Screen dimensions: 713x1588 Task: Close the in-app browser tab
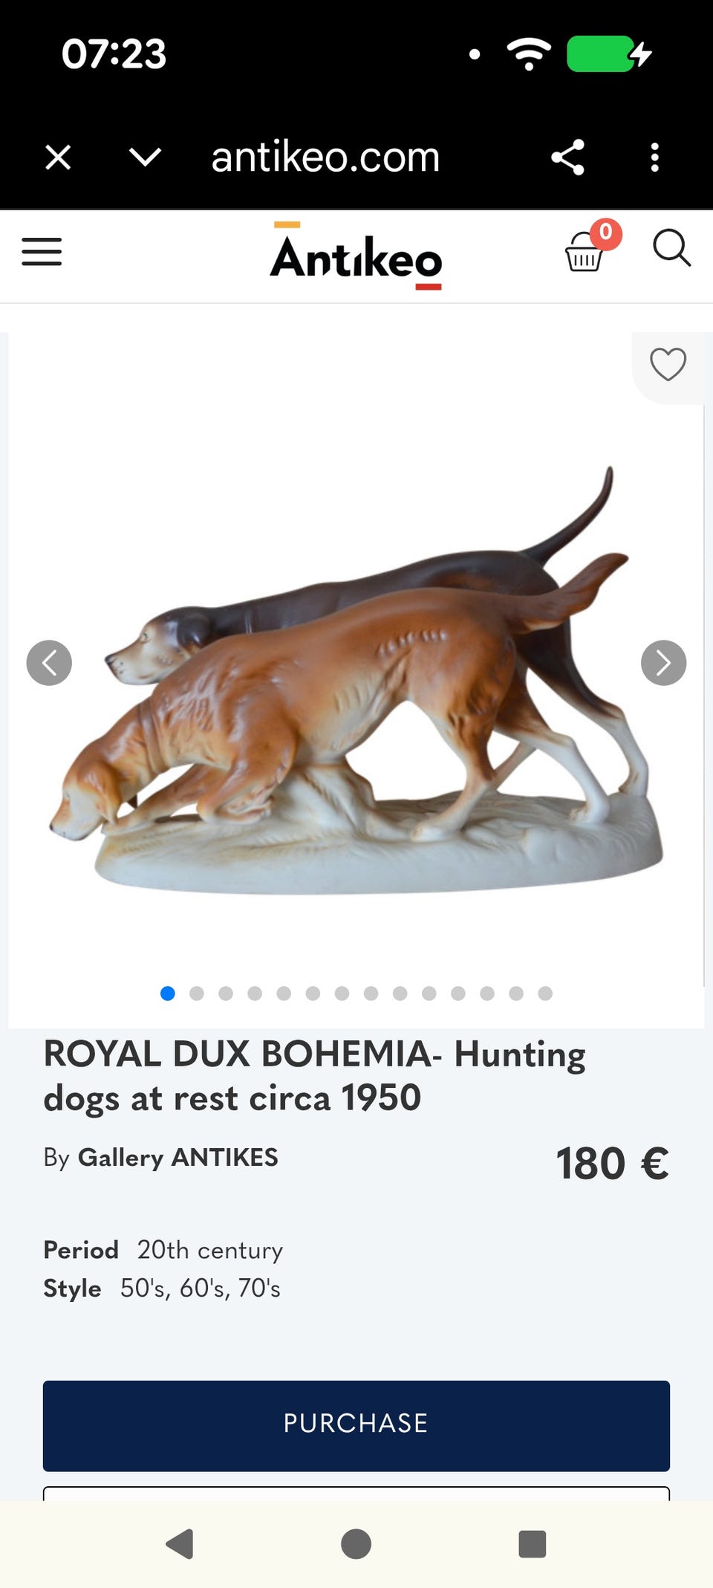[x=58, y=158]
